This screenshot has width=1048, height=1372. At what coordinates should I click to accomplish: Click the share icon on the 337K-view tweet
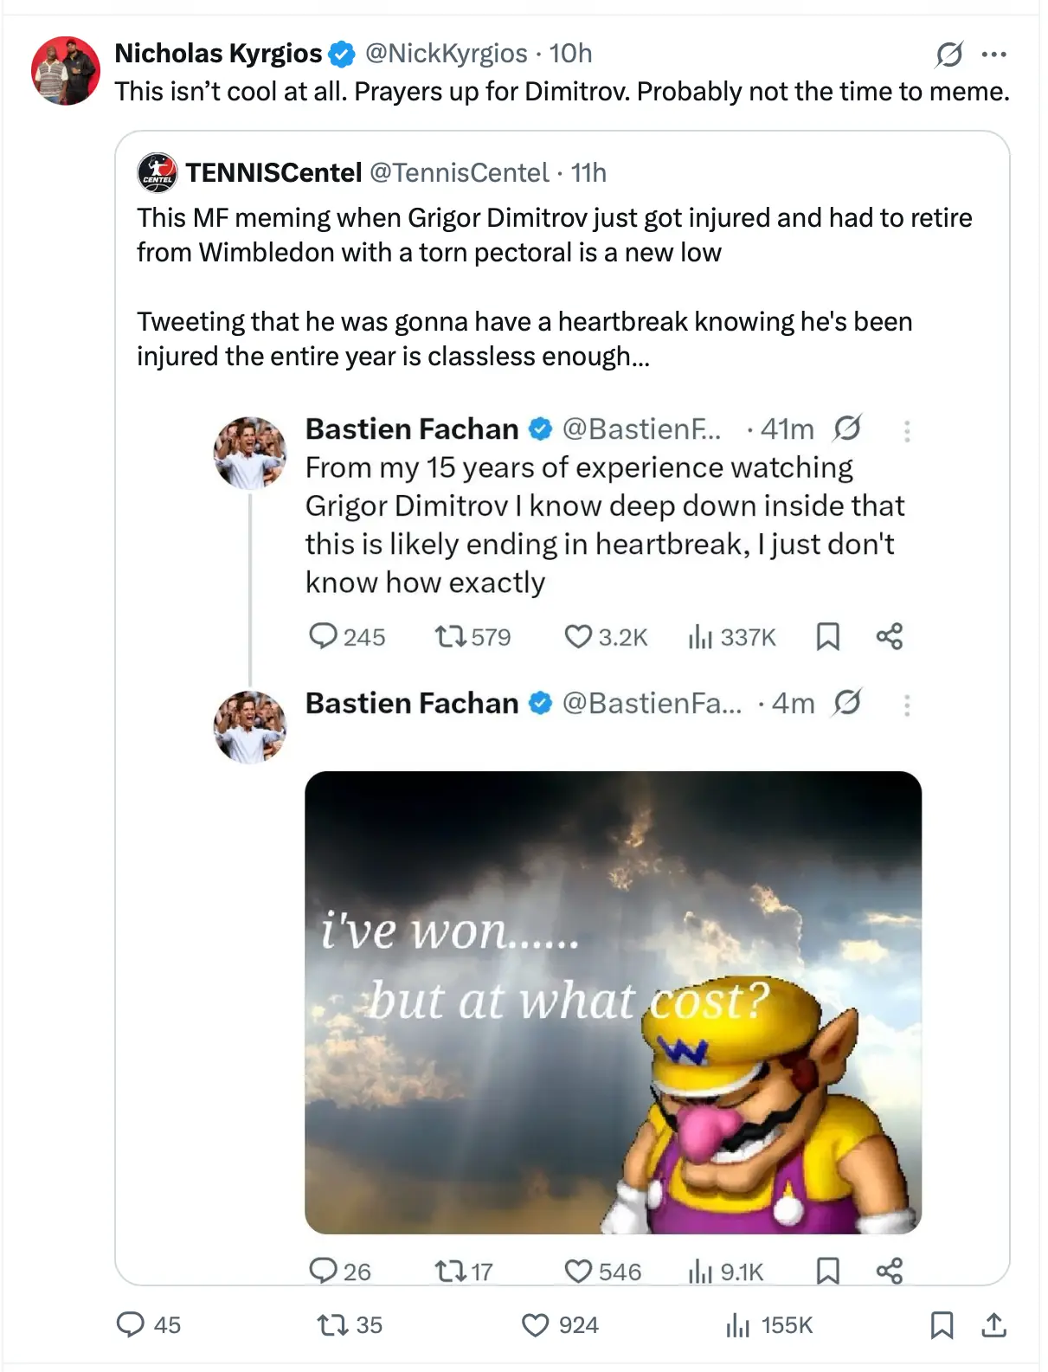point(889,637)
